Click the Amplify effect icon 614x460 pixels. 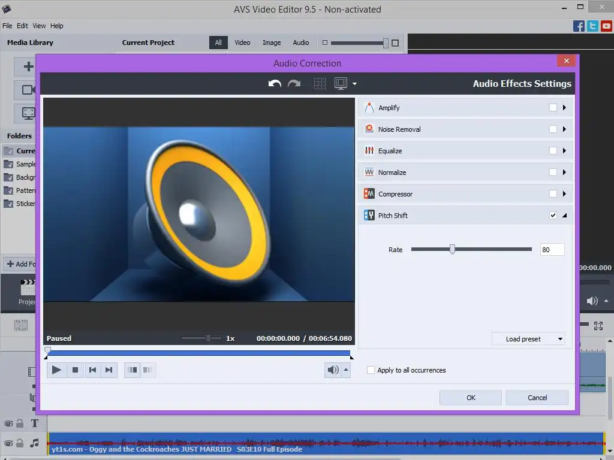pos(369,108)
